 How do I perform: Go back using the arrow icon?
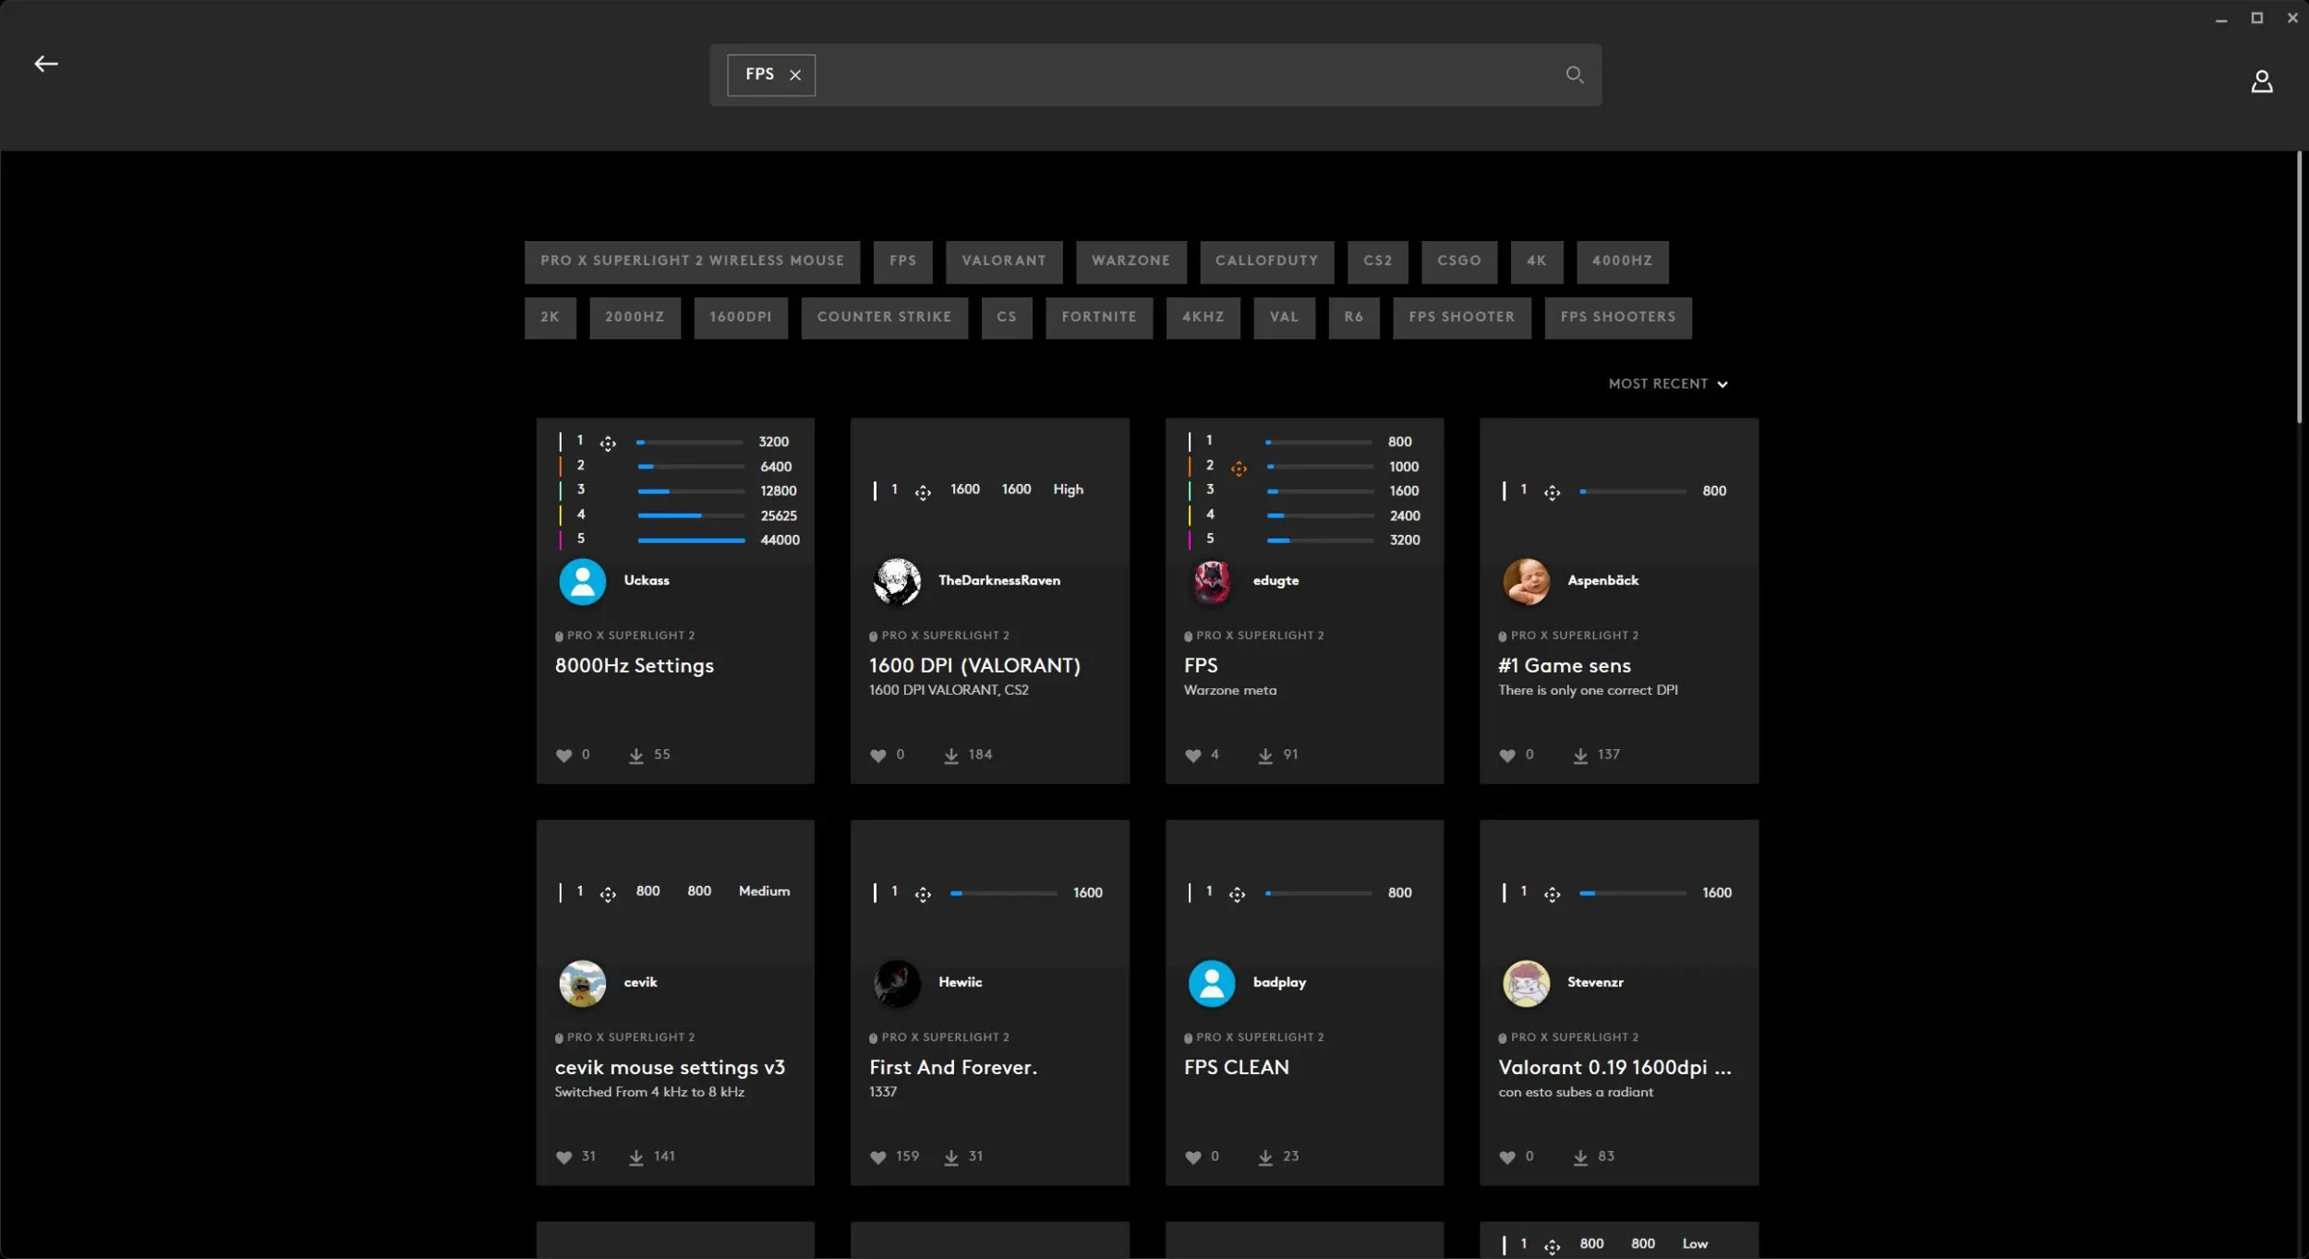(x=46, y=64)
